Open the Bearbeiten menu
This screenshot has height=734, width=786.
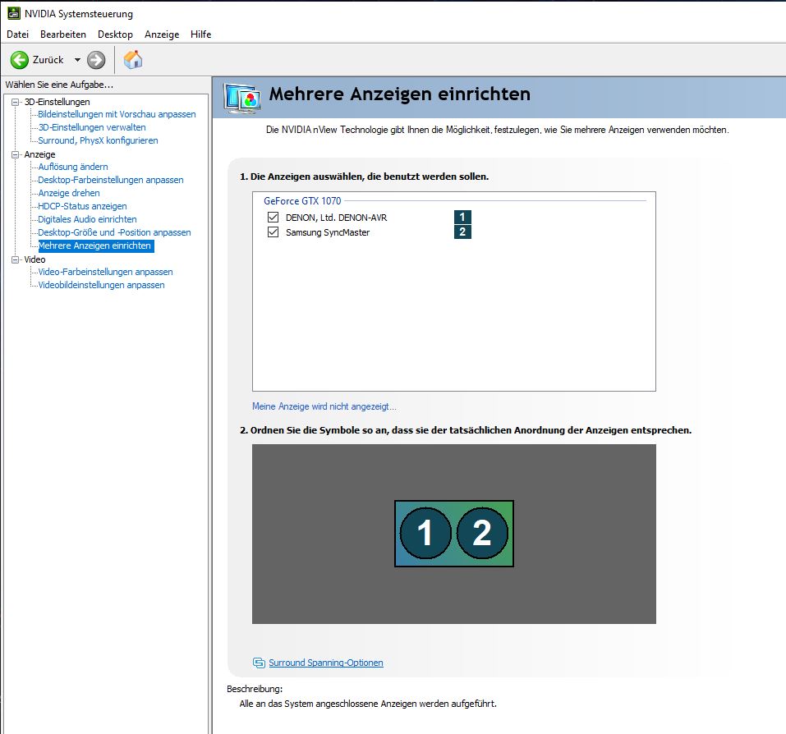click(x=63, y=34)
